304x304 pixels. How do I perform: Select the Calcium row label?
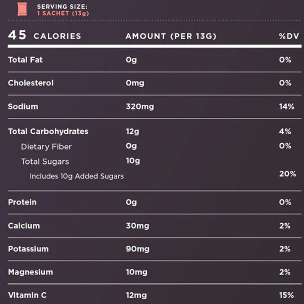24,226
